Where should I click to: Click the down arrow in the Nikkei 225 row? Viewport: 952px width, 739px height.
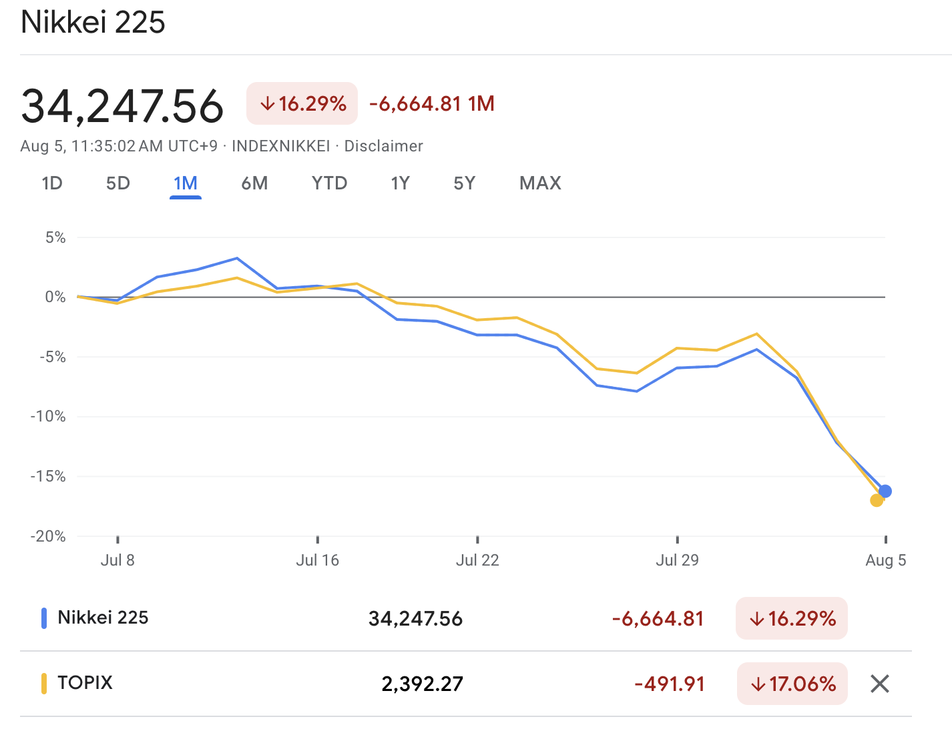[756, 619]
